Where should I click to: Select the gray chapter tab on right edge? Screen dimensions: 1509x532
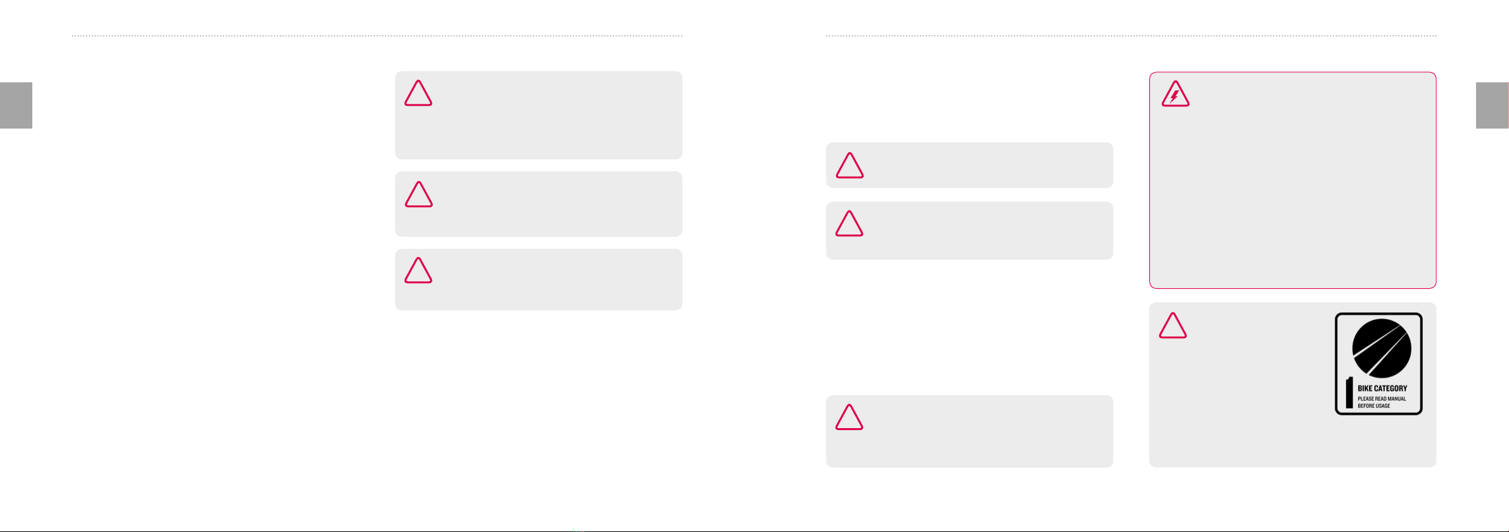pos(1493,105)
